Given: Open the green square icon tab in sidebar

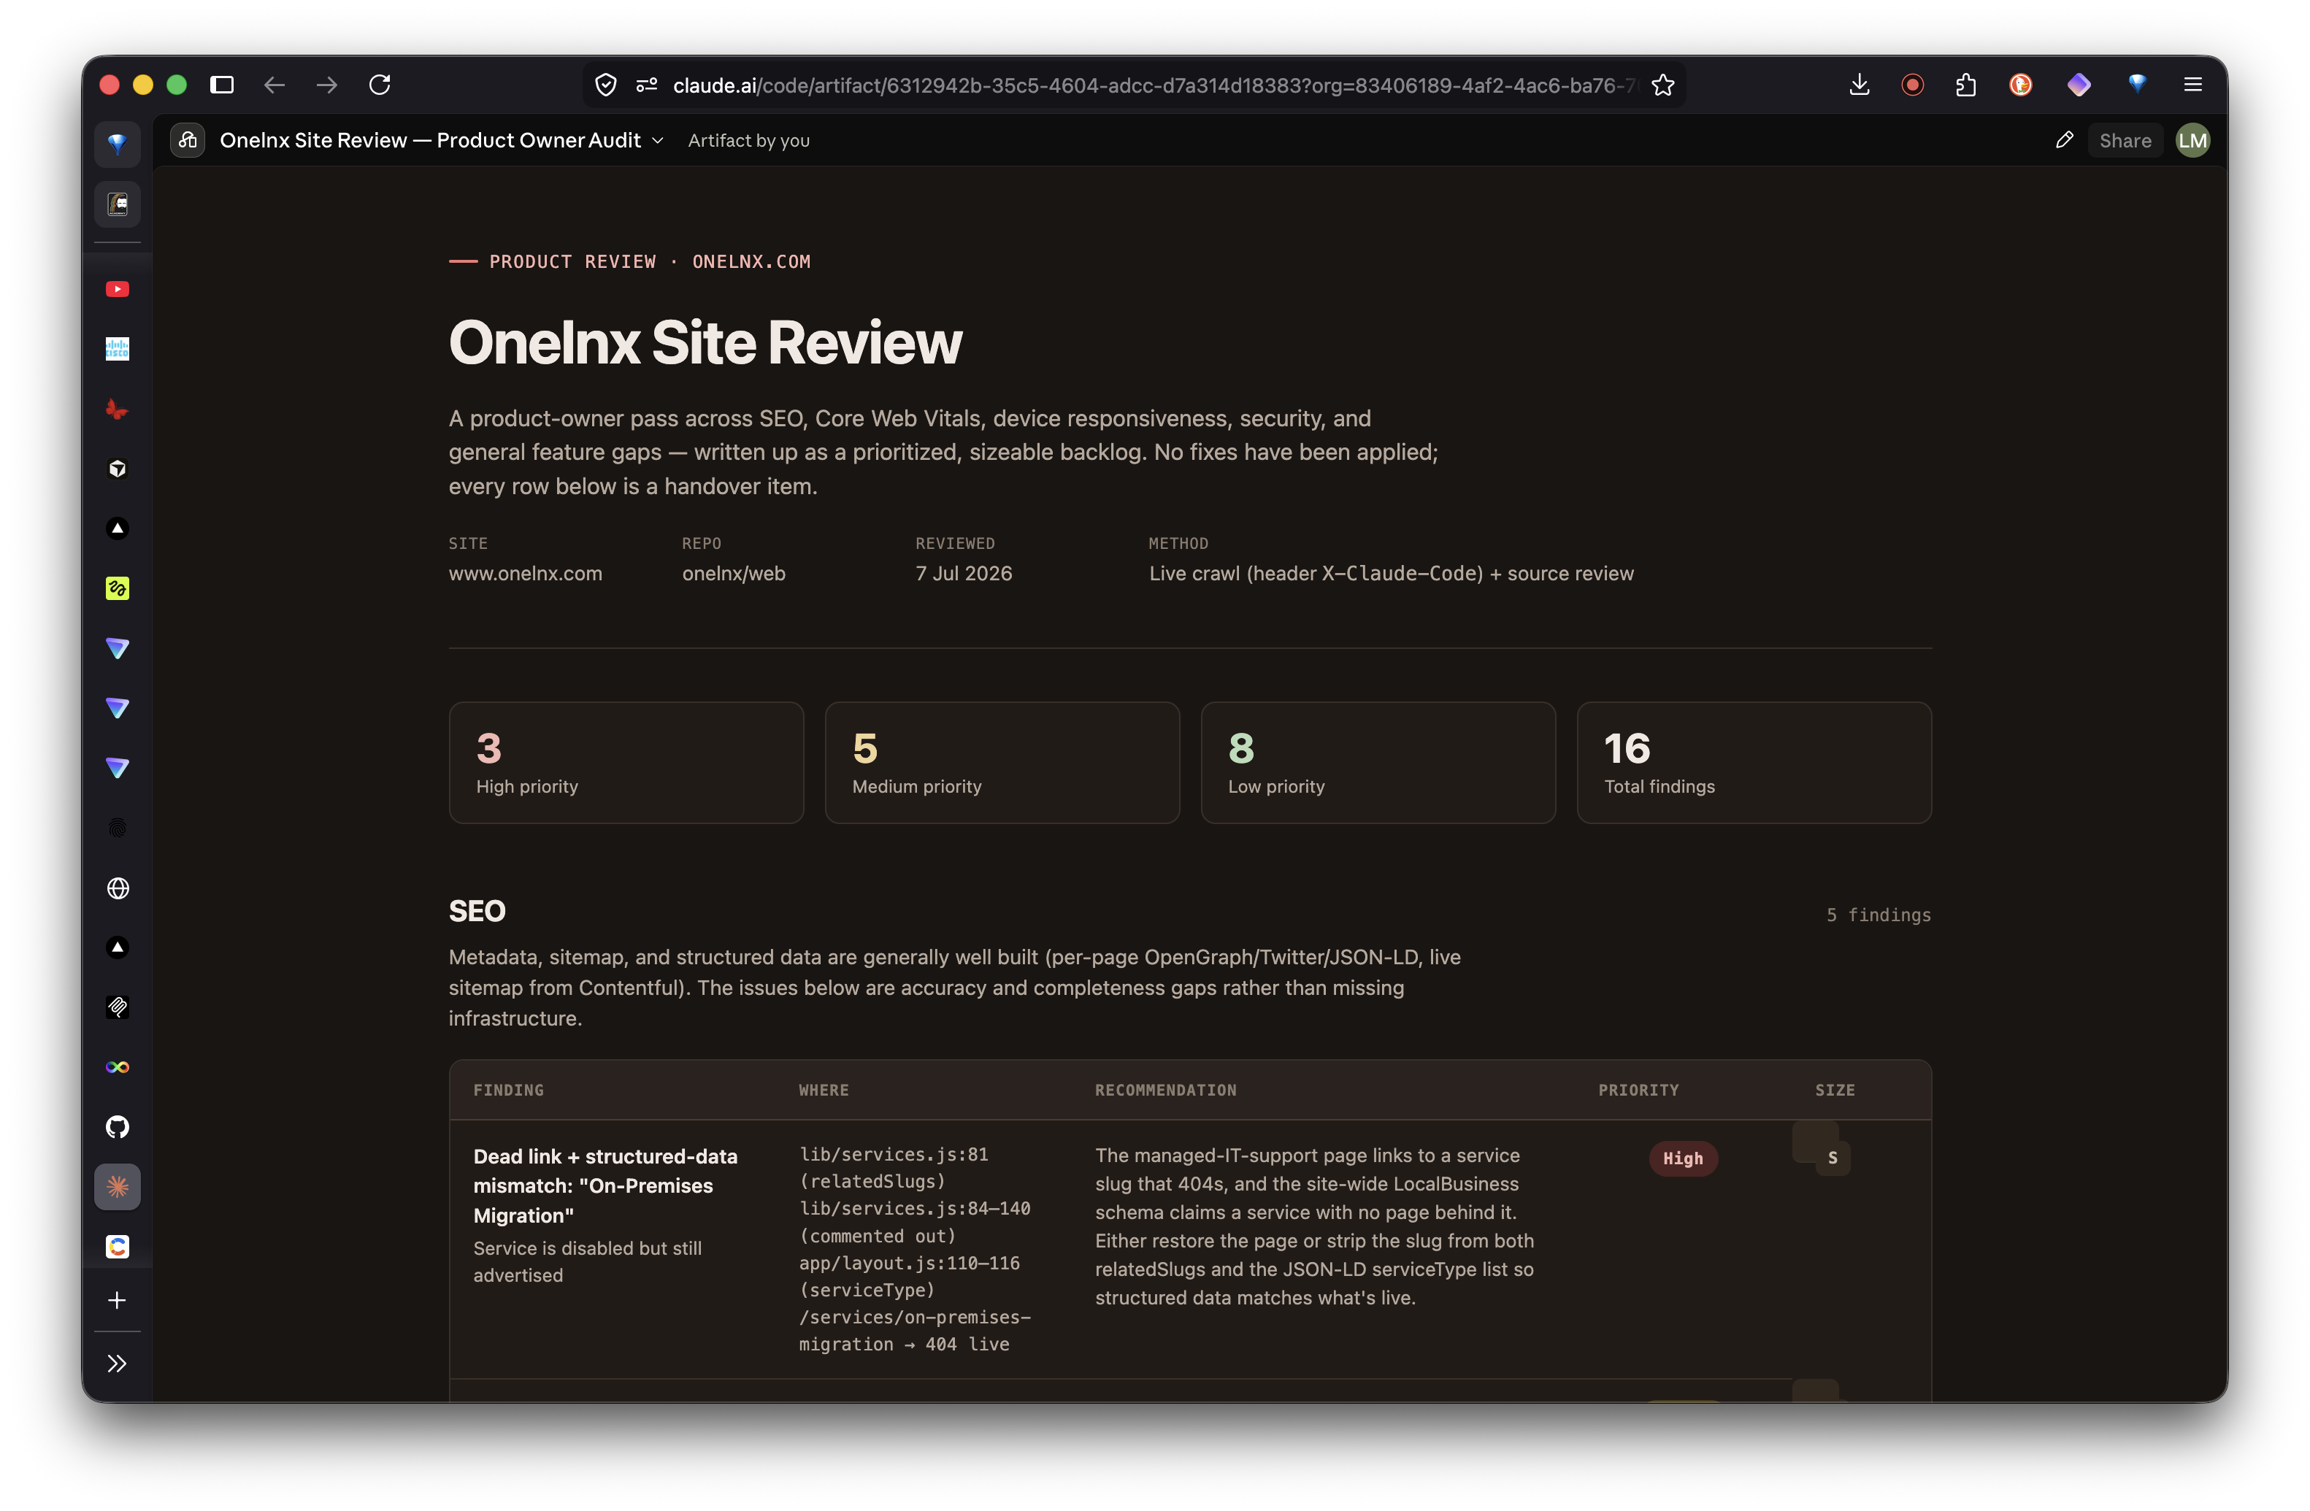Looking at the screenshot, I should pos(118,588).
